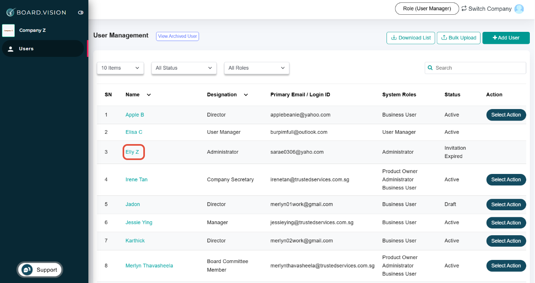Click the Role (User Manager) button
Viewport: 535px width, 283px height.
[x=427, y=8]
